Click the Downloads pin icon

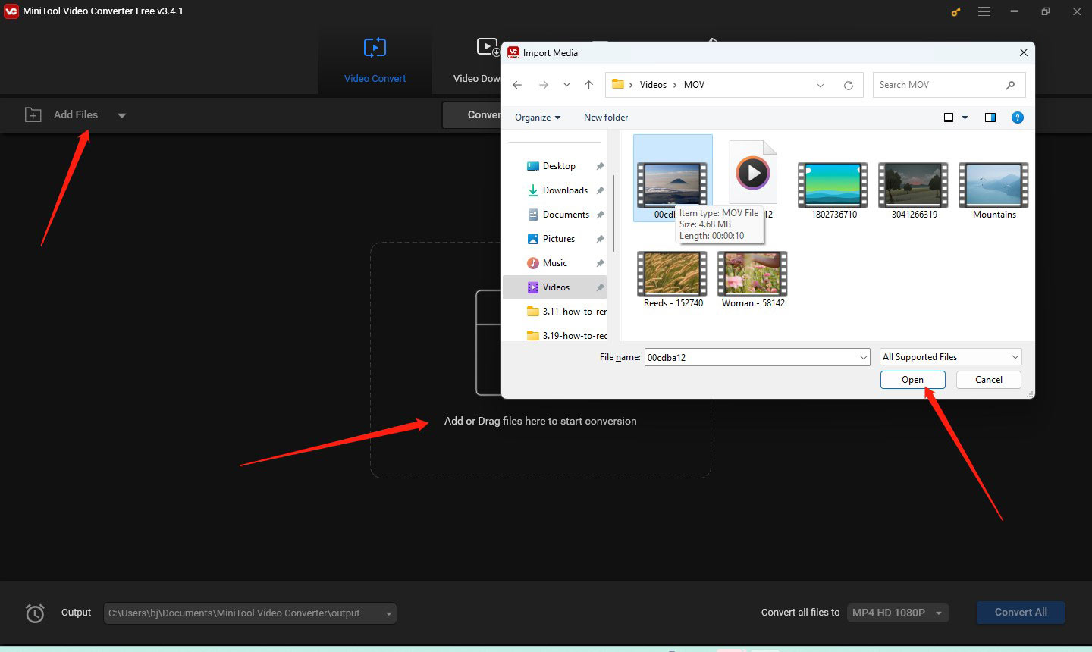600,190
